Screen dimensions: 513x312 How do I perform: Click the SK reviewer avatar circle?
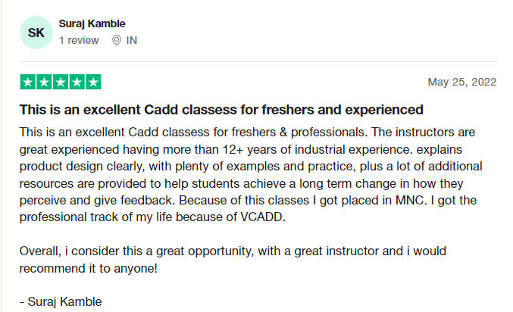coord(36,32)
